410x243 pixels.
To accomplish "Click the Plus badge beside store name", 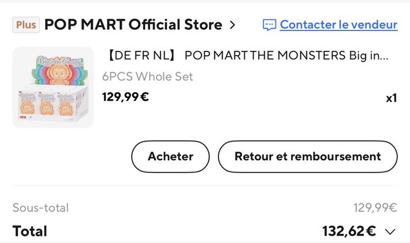I will pyautogui.click(x=26, y=25).
